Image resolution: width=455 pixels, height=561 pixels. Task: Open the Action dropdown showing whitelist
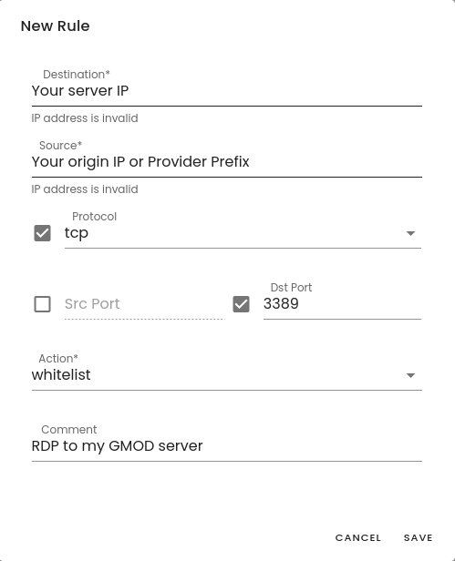coord(226,375)
